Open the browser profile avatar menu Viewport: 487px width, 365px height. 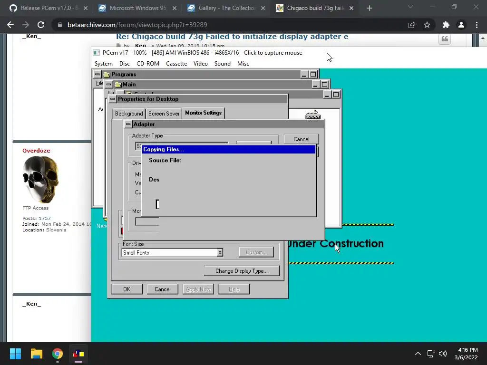[x=461, y=25]
